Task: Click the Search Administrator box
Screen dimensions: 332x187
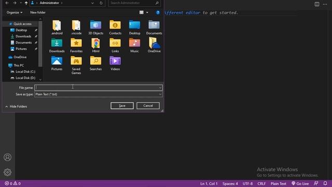Action: [134, 3]
